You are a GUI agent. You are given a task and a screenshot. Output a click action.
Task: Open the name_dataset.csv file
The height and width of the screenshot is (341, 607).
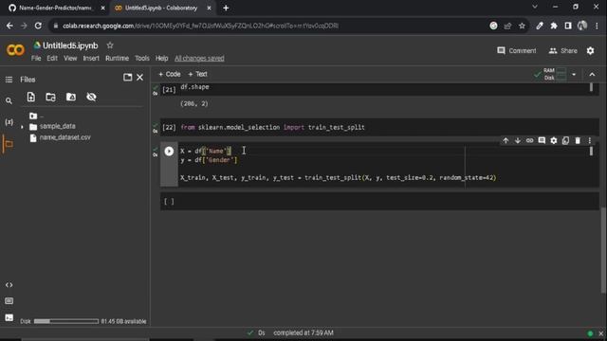coord(64,137)
